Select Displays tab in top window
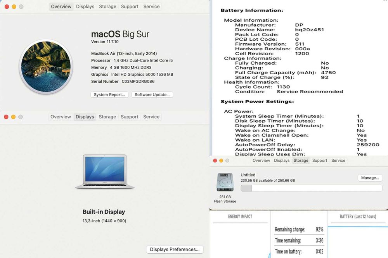 coord(85,7)
